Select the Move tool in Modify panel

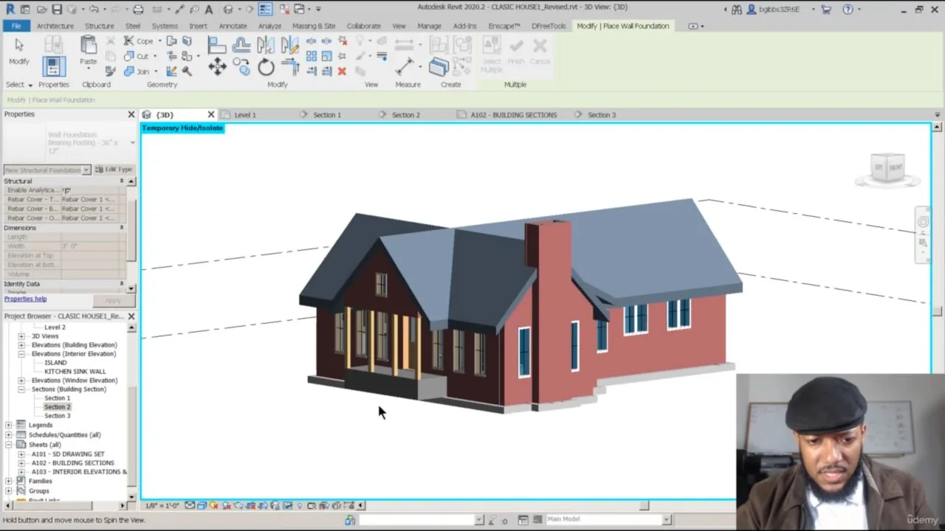pyautogui.click(x=217, y=68)
